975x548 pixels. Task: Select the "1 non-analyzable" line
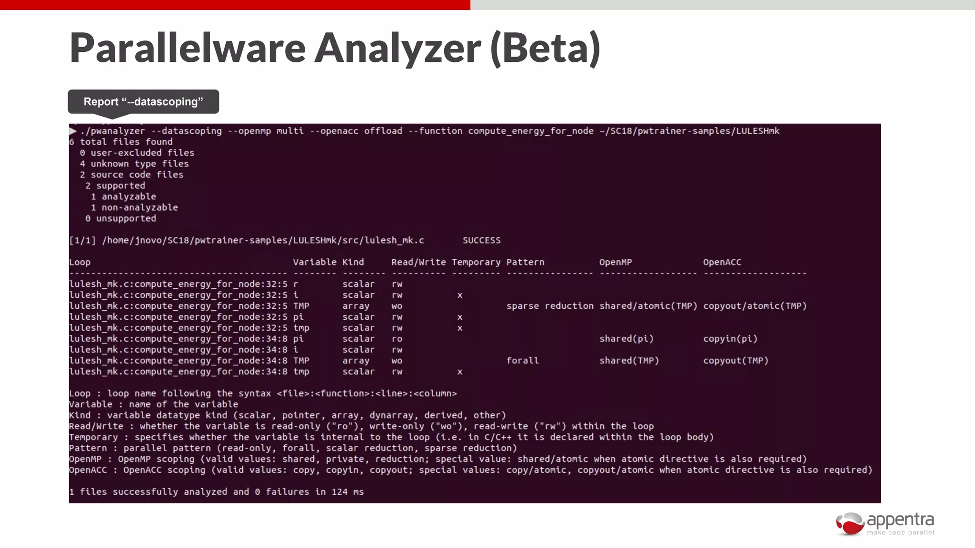(134, 207)
